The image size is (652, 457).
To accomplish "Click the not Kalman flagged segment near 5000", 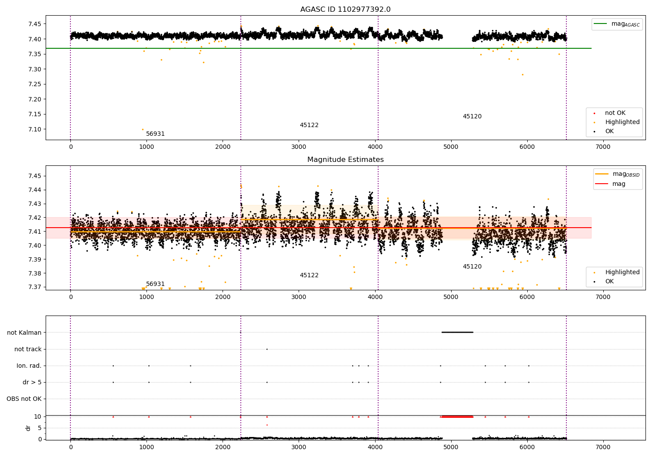I will tap(457, 333).
